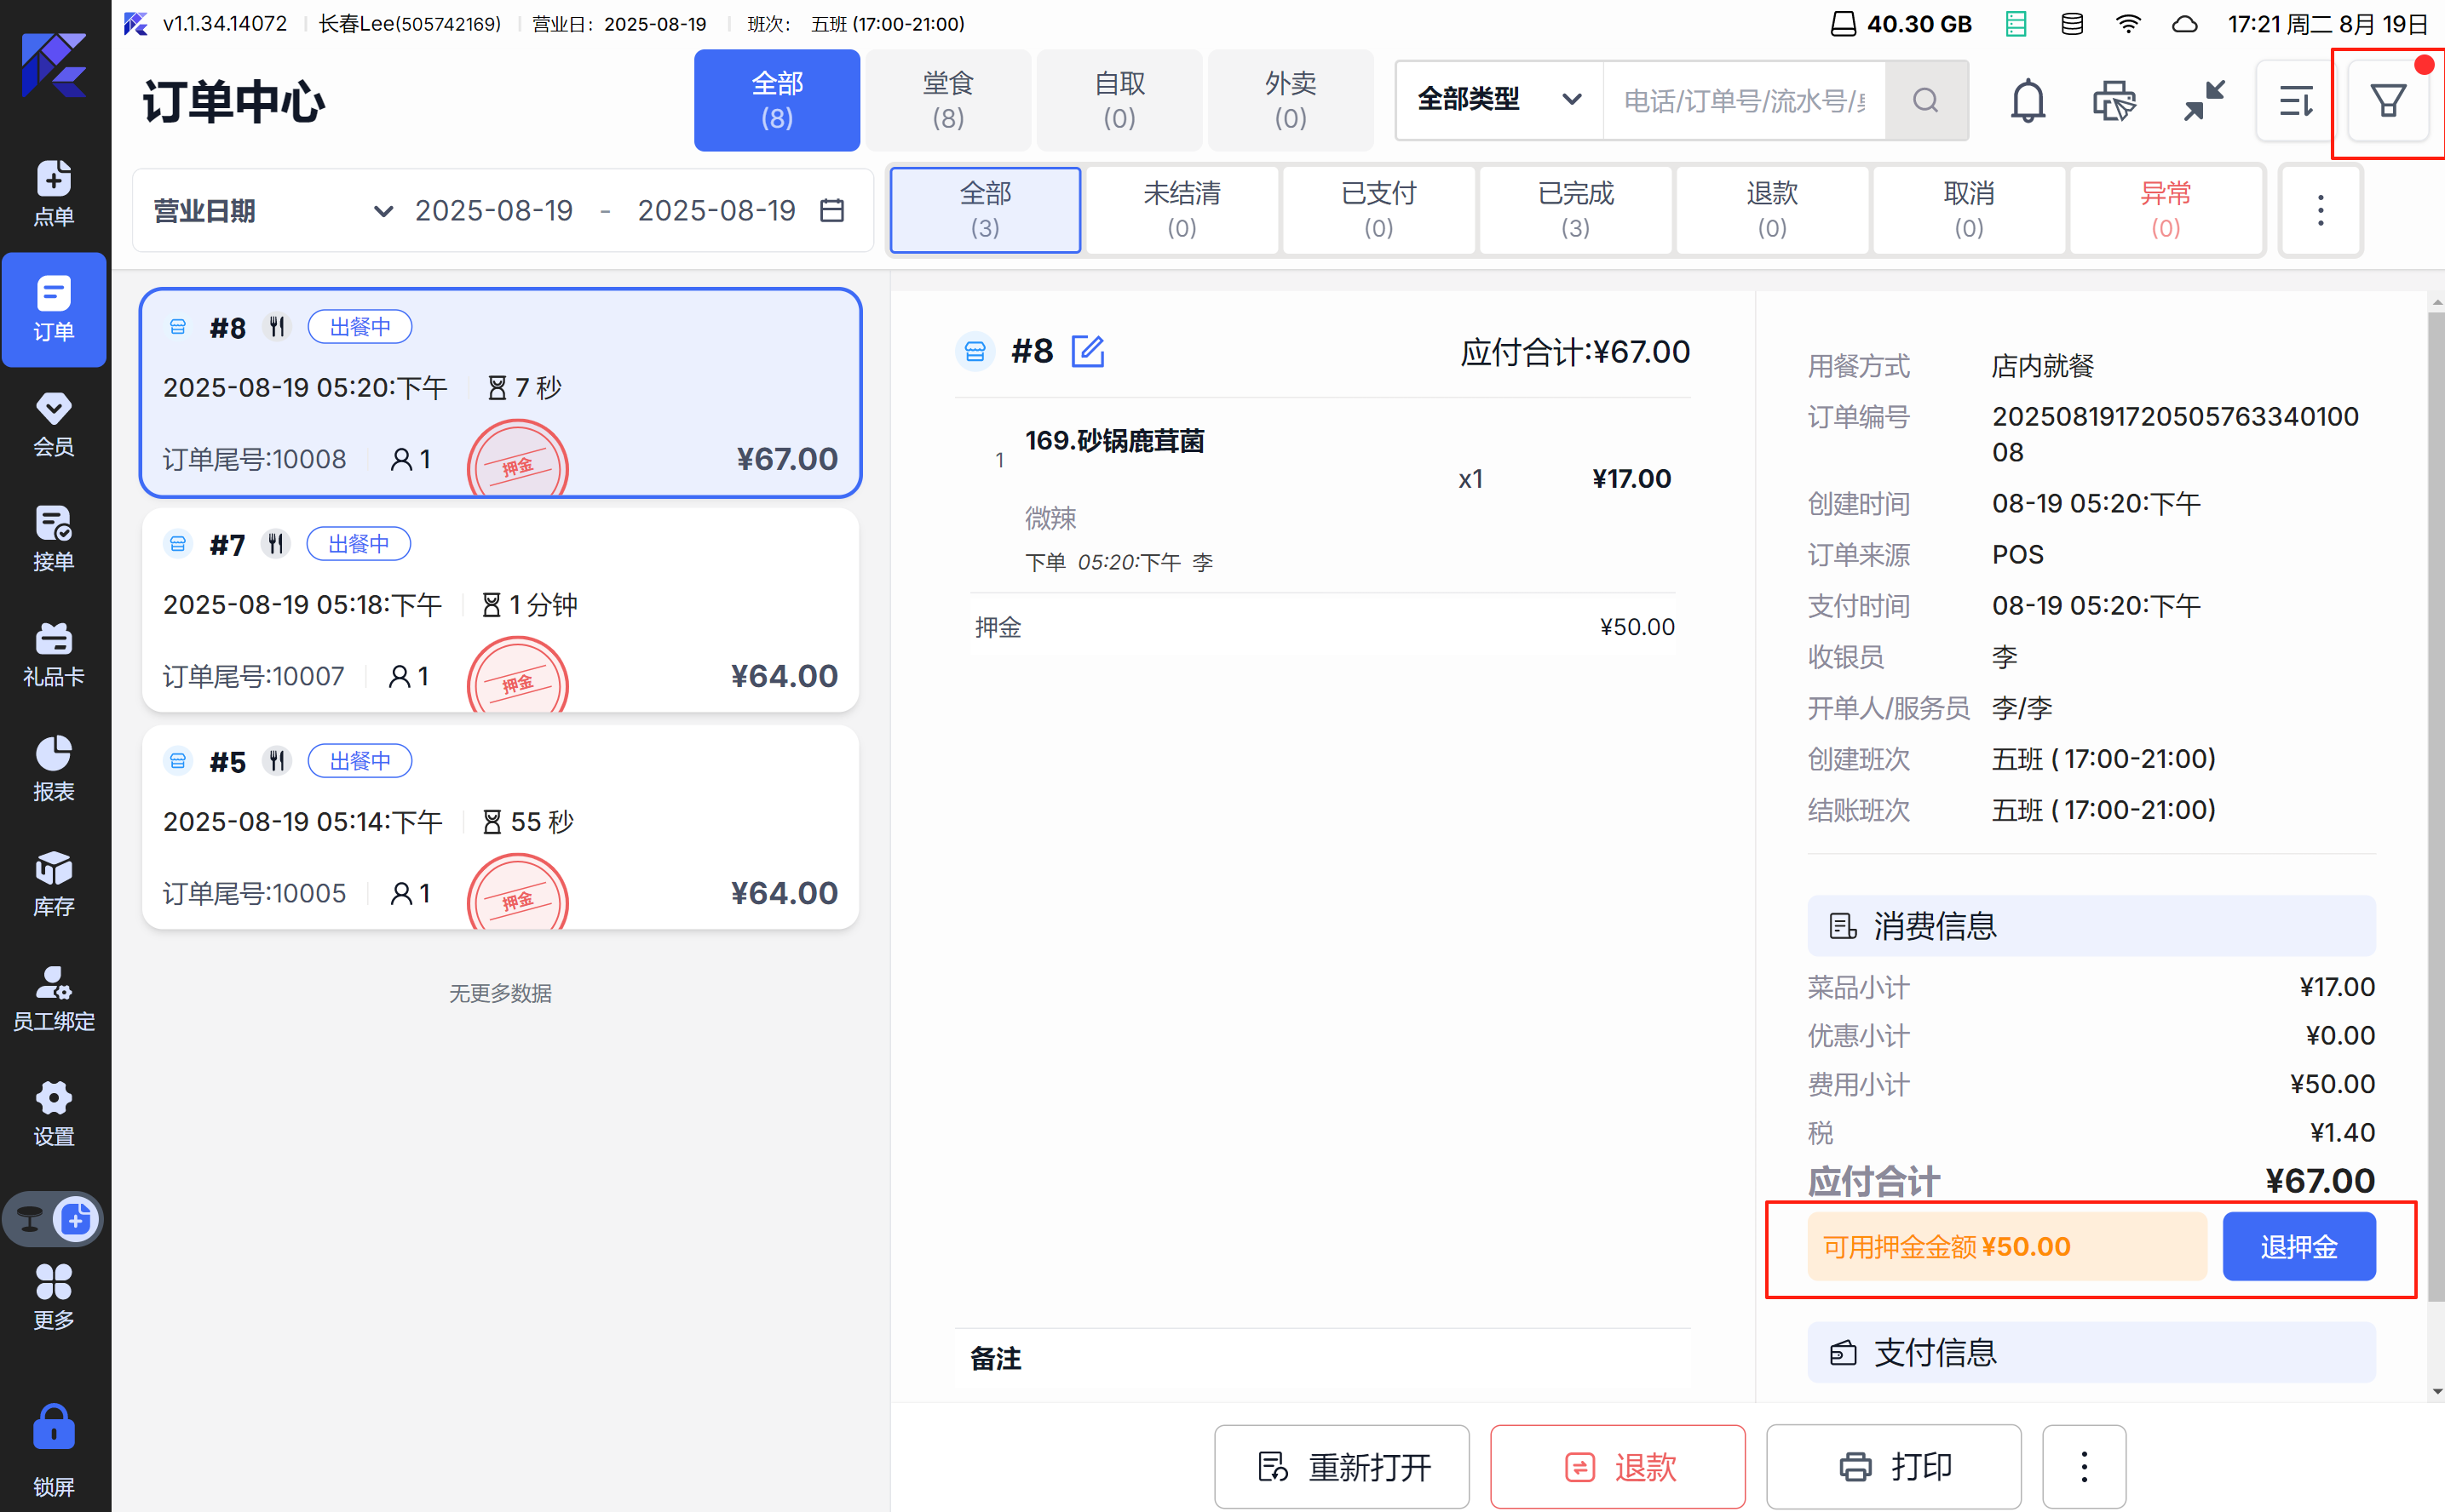Click the collapse window arrows icon
The width and height of the screenshot is (2445, 1512).
(2204, 101)
